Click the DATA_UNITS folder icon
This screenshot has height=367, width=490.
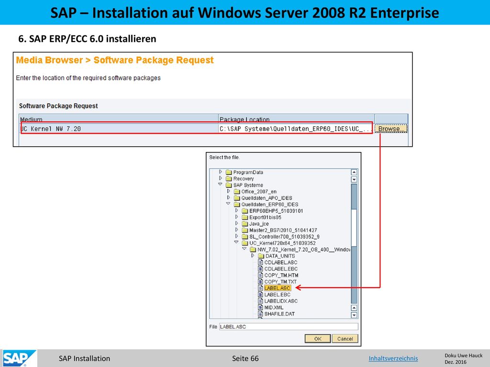click(x=261, y=256)
